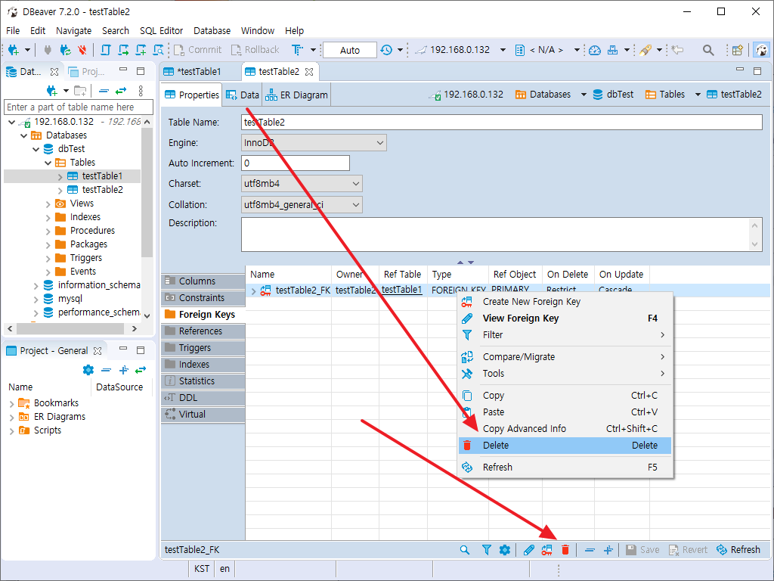Screen dimensions: 774x581
Task: Click the magnifier search icon in bottom toolbar
Action: [465, 550]
